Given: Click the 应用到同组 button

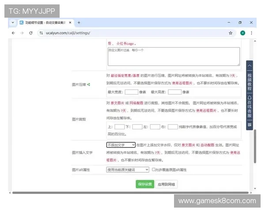Looking at the screenshot, I should coord(167,184).
